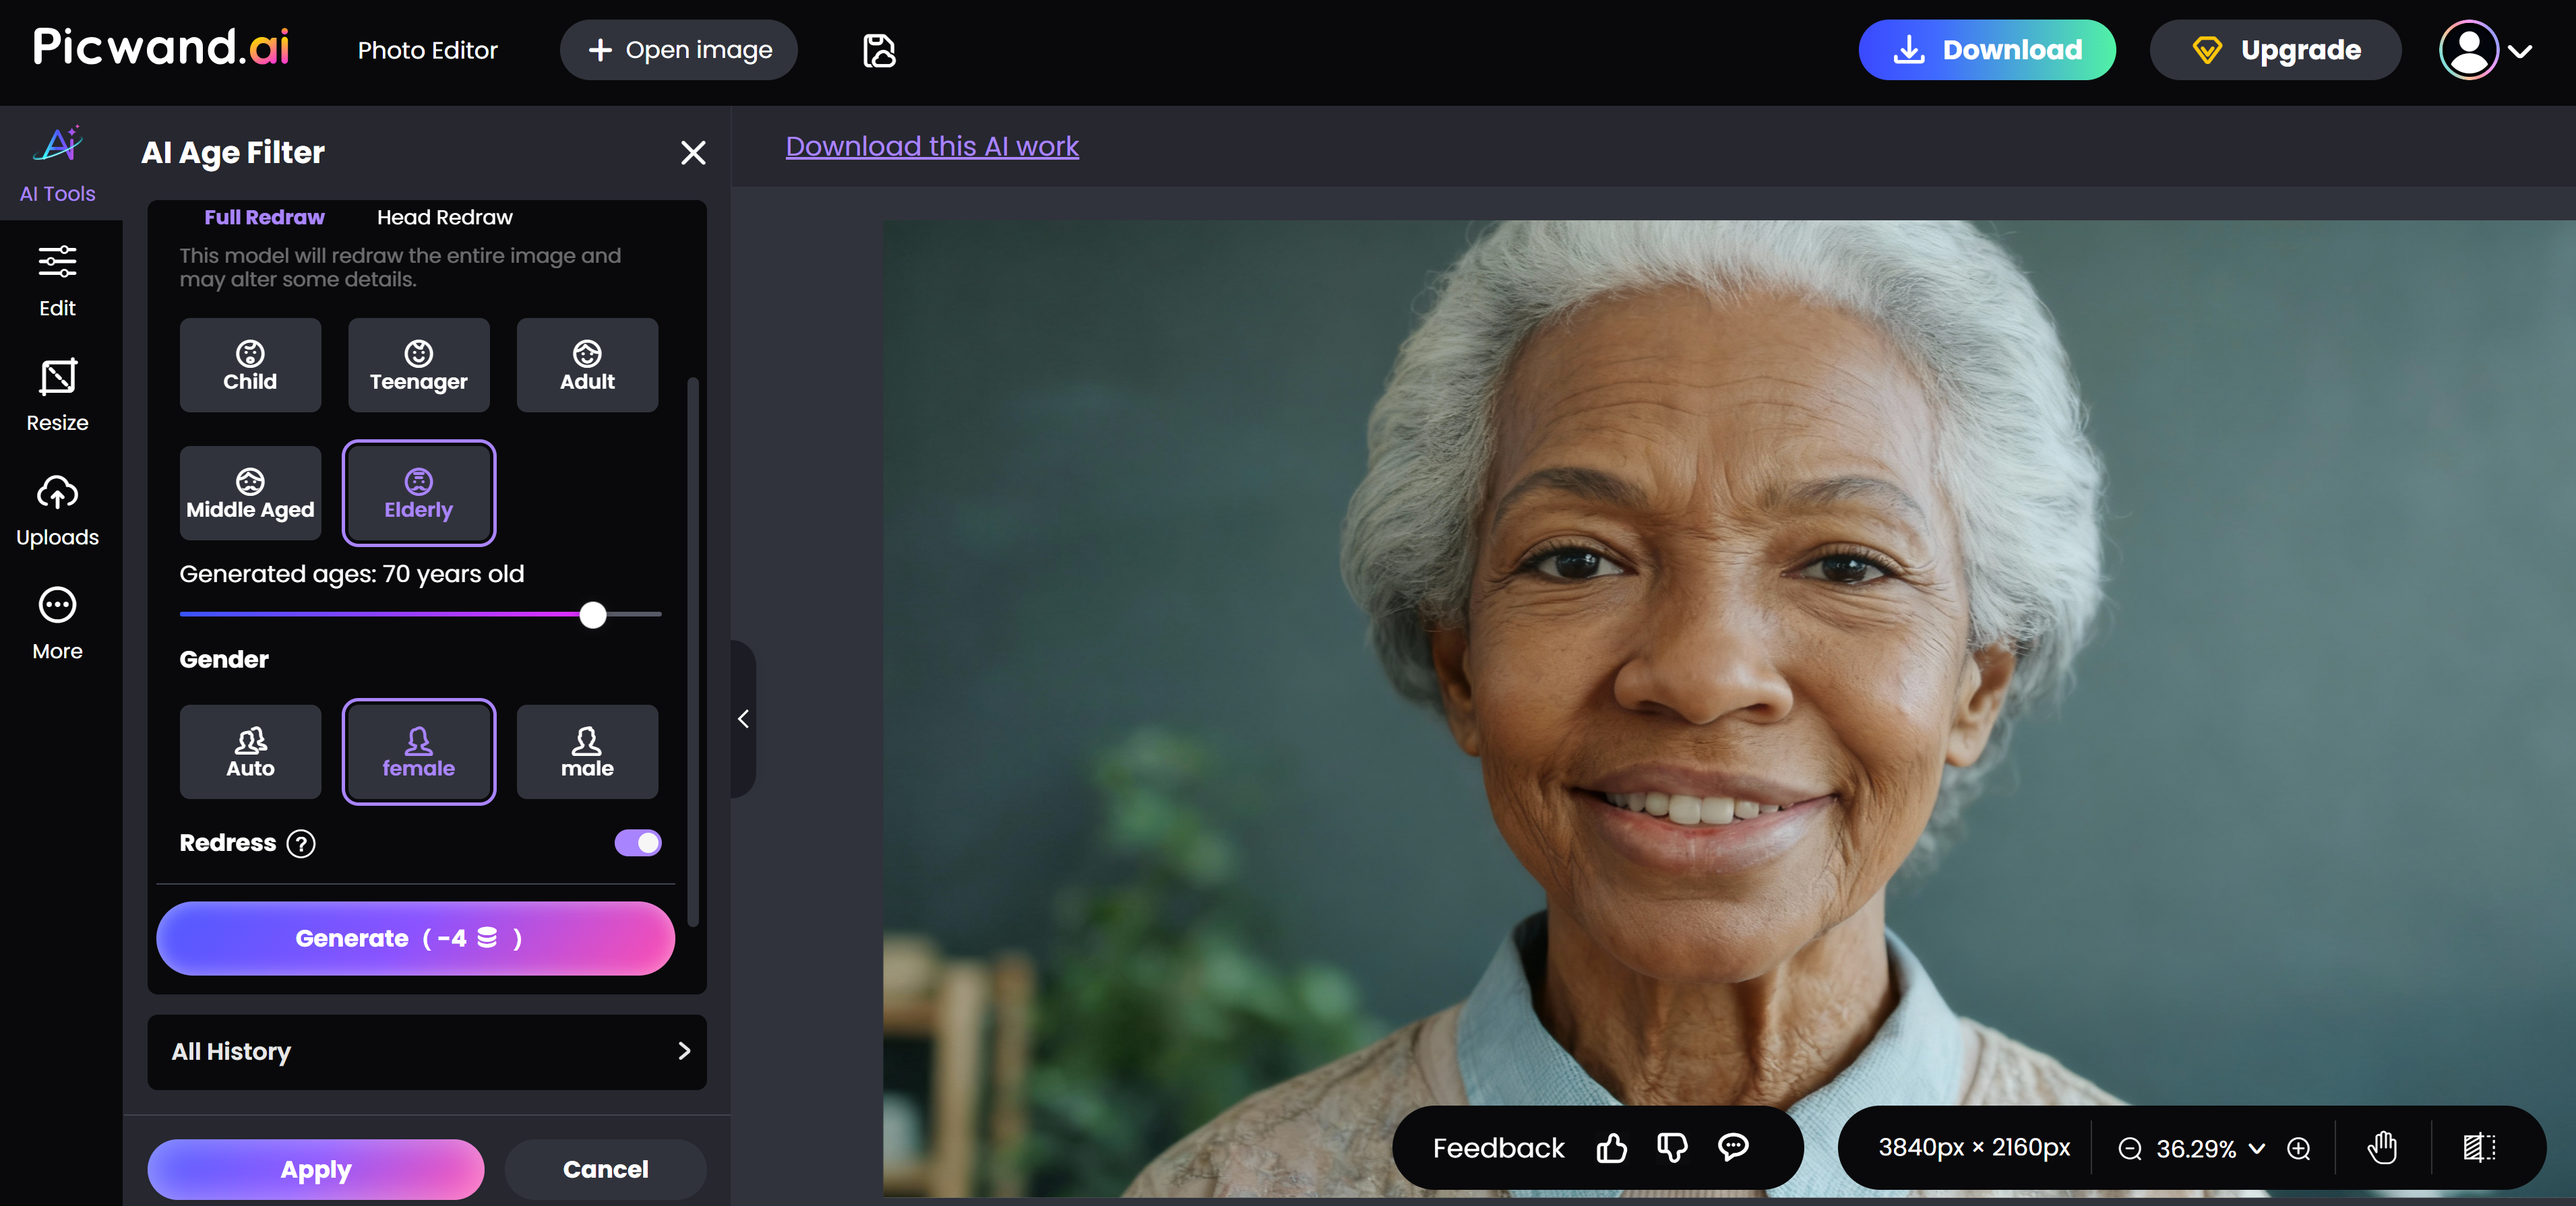
Task: Select the Child age option
Action: 250,365
